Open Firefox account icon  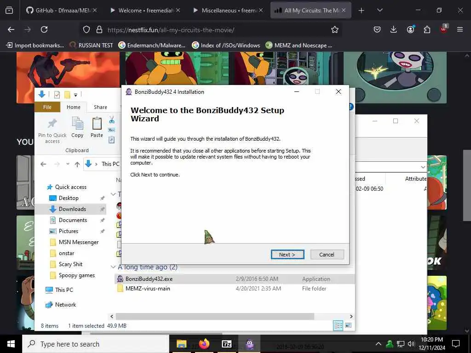point(410,29)
